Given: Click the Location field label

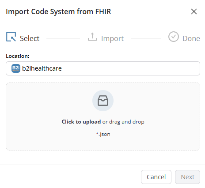Looking at the screenshot, I should (x=18, y=56).
